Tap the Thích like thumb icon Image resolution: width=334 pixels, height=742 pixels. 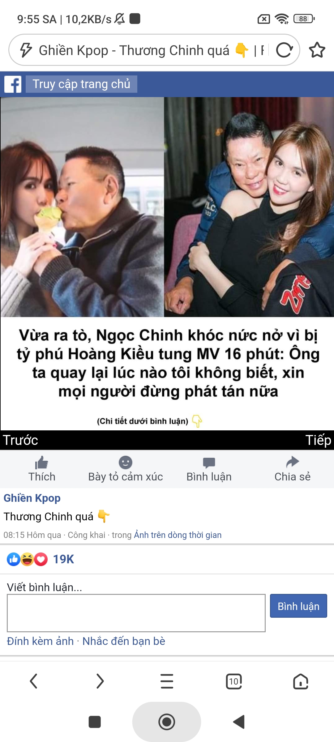click(x=42, y=463)
